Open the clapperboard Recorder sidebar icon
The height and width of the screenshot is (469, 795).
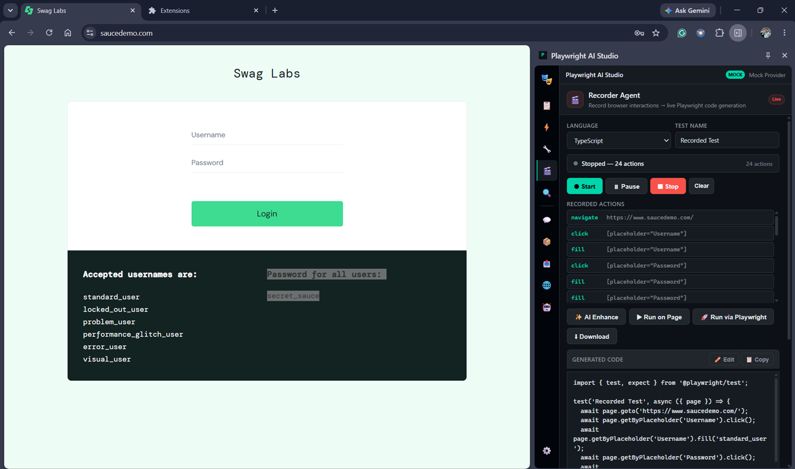tap(547, 171)
